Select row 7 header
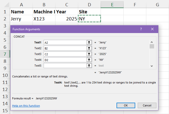 pos(5,54)
